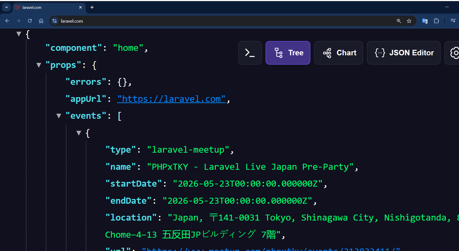459x251 pixels.
Task: Open the media control button
Action: tap(452, 21)
